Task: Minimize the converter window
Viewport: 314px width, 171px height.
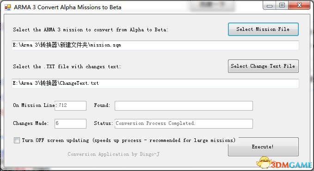Action: click(270, 6)
